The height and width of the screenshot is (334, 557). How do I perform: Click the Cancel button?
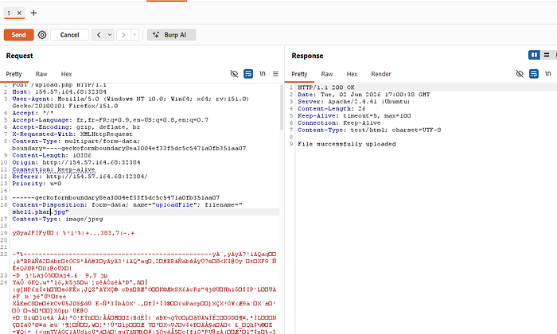pyautogui.click(x=70, y=35)
